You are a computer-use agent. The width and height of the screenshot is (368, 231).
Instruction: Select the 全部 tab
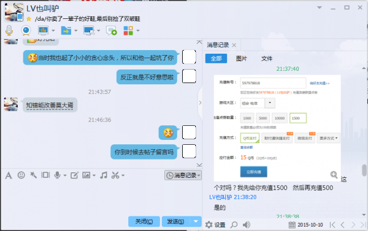click(x=216, y=59)
